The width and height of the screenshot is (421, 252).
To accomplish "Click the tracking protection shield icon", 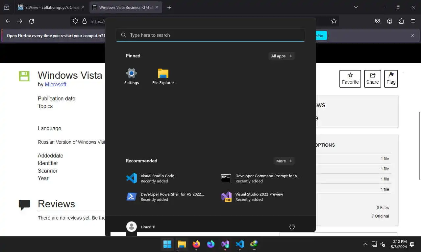I will tap(75, 21).
